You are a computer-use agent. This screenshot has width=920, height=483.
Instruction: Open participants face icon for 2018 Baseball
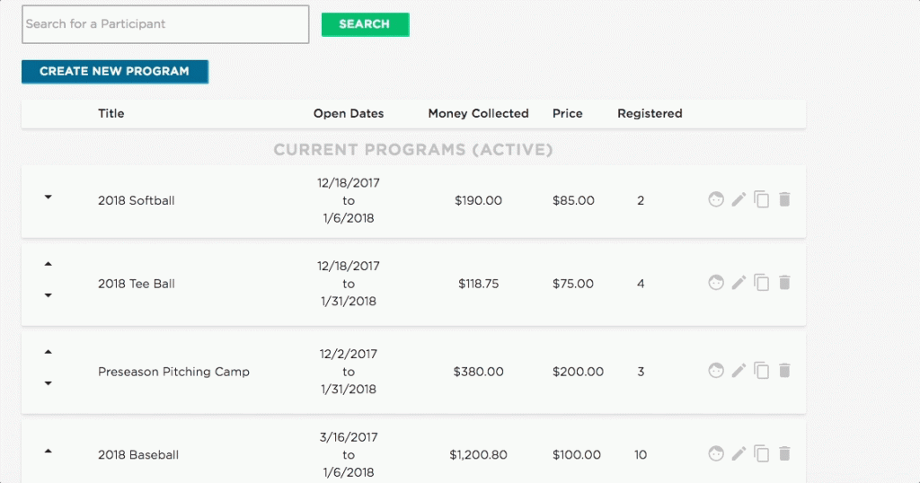pyautogui.click(x=716, y=453)
